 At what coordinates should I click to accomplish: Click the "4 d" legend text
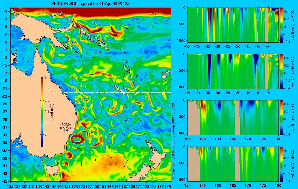pos(65,130)
